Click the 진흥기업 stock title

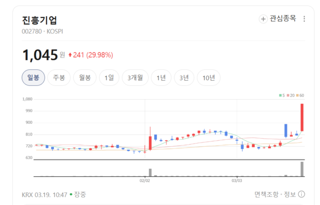click(x=39, y=20)
